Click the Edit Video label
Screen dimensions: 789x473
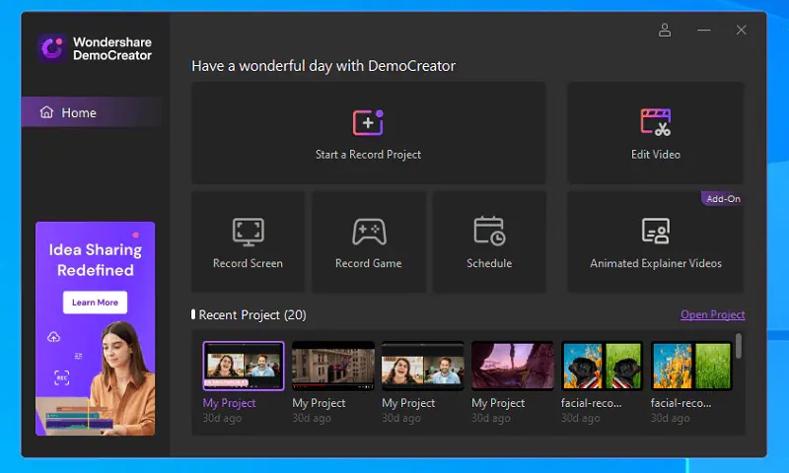click(x=656, y=155)
